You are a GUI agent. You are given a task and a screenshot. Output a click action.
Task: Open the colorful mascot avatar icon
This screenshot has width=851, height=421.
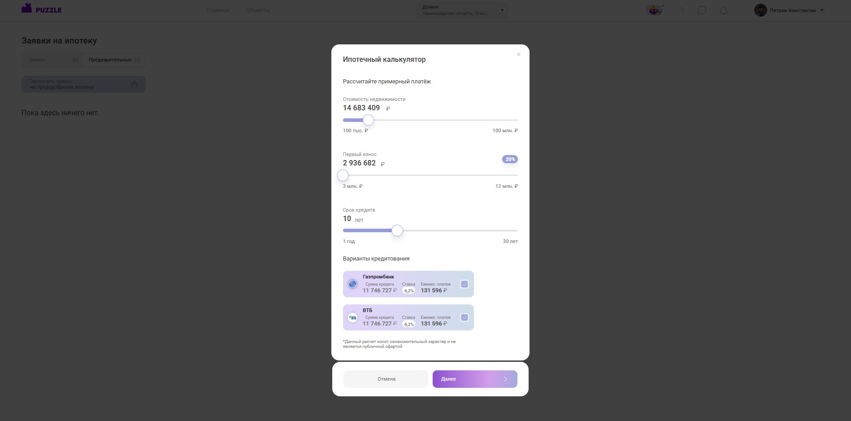(x=654, y=10)
